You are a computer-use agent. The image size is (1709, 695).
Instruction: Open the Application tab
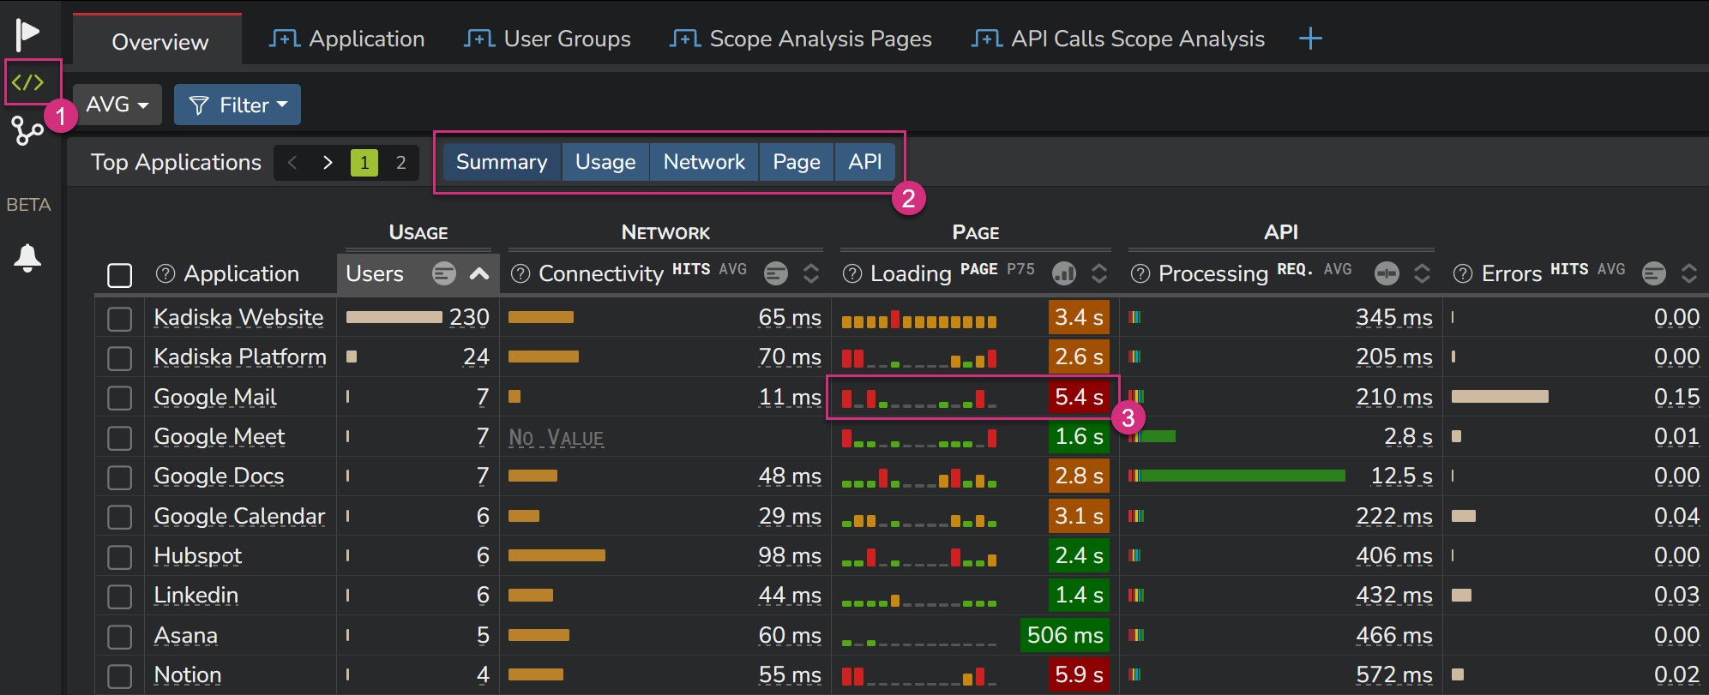347,39
